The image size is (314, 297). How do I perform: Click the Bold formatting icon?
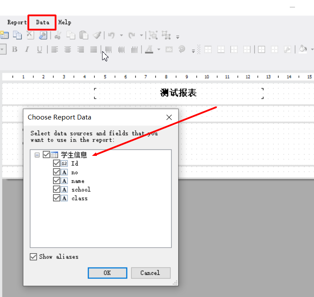click(x=15, y=49)
